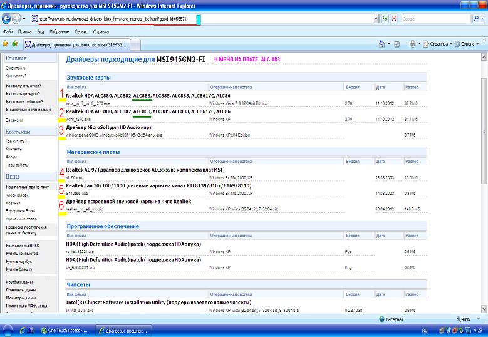Open Favorites Center star icon

click(x=5, y=44)
